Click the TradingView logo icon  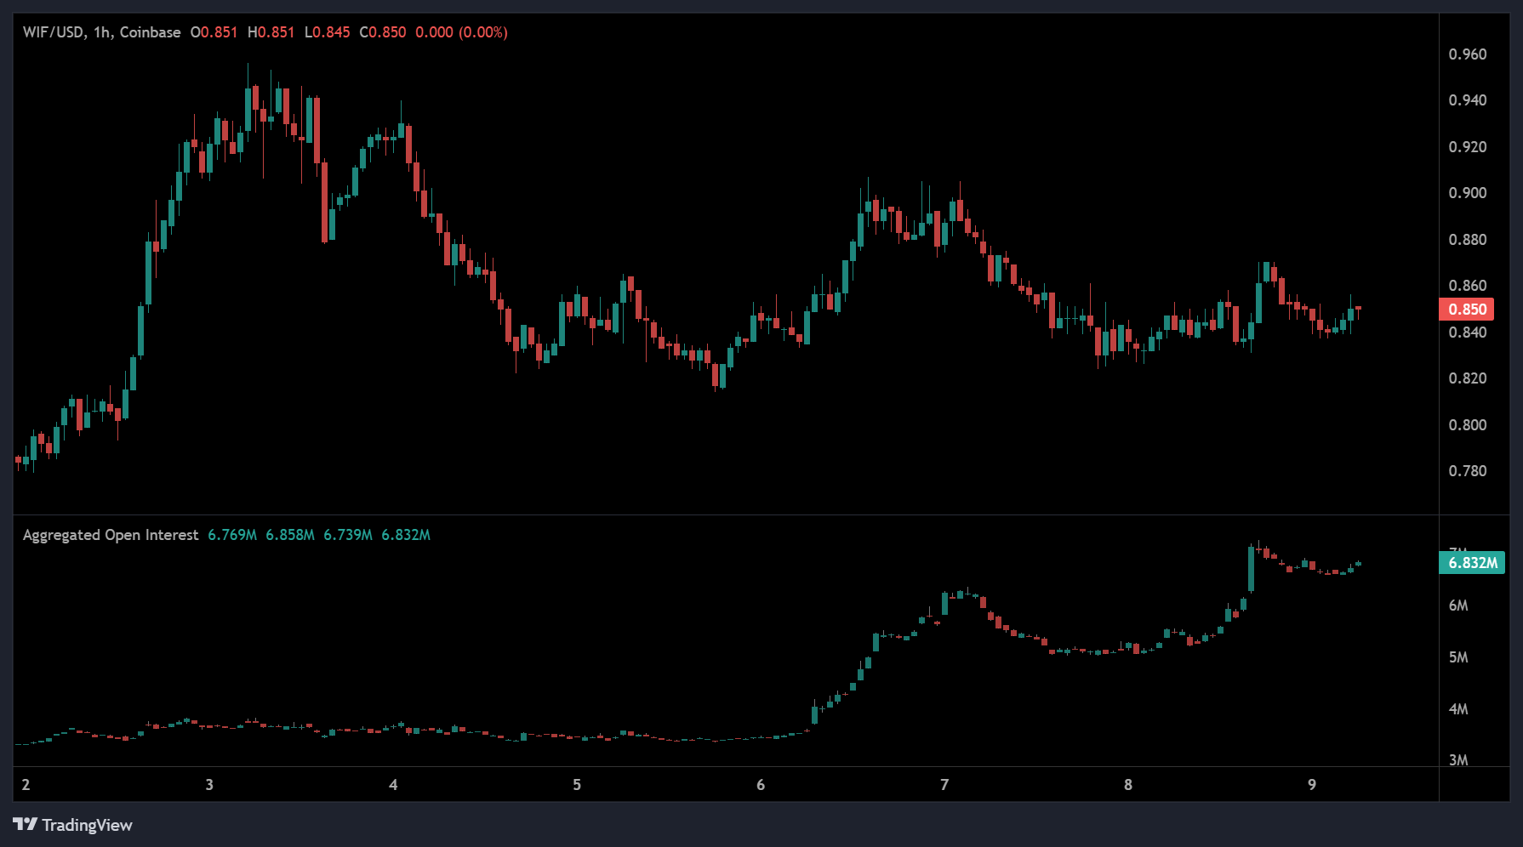tap(25, 824)
